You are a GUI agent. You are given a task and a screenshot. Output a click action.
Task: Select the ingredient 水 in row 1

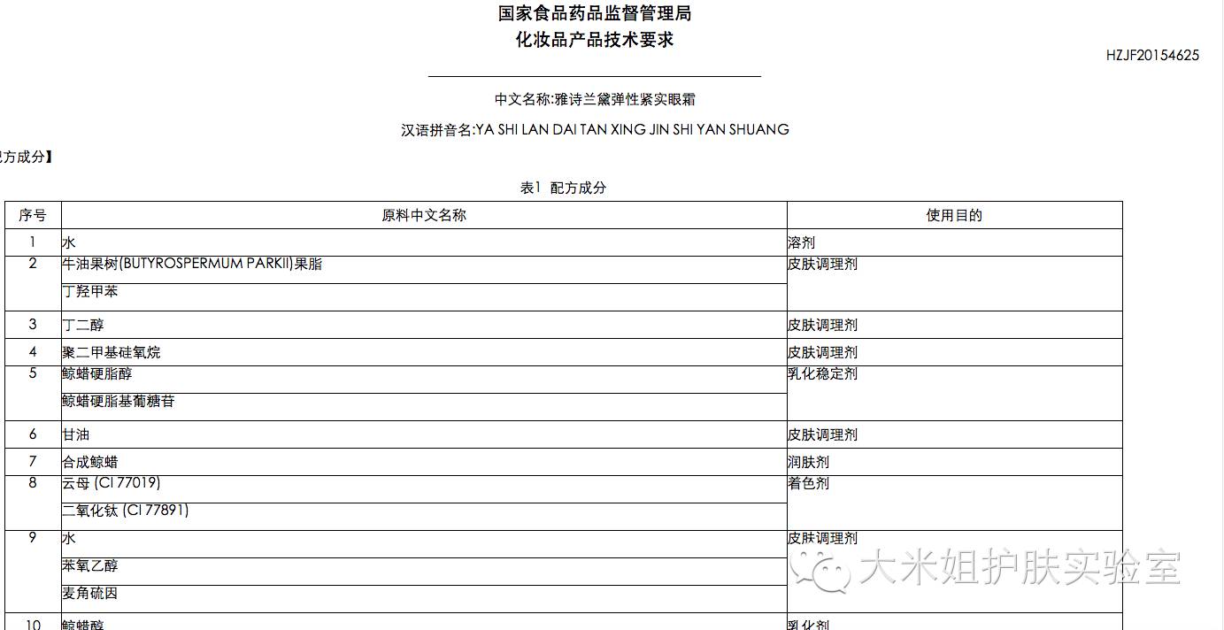tap(68, 242)
